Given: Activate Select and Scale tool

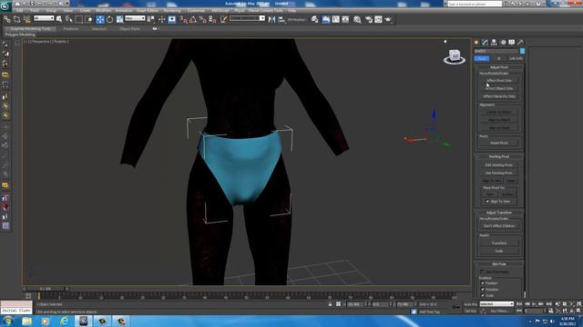Looking at the screenshot, I should tap(119, 19).
